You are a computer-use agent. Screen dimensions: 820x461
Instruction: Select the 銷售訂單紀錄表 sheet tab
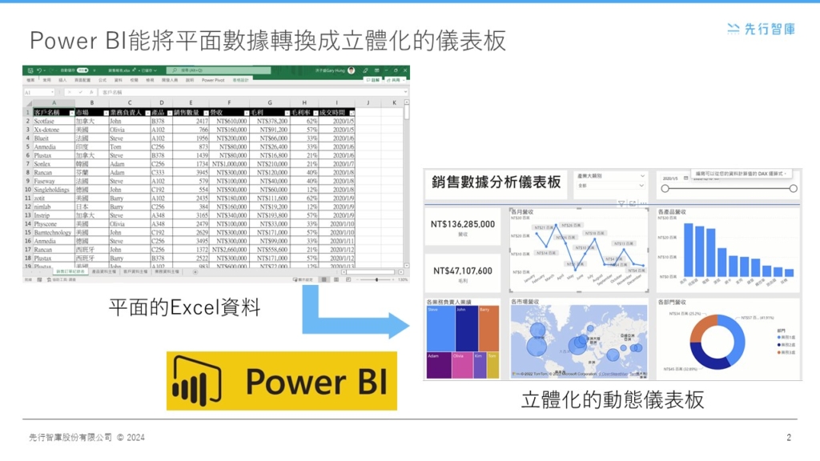click(x=70, y=272)
